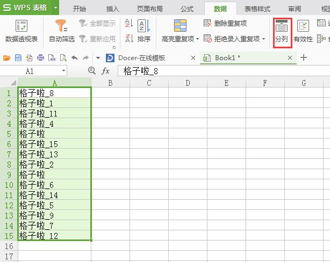The width and height of the screenshot is (330, 262).
Task: Select column A header
Action: pos(54,83)
